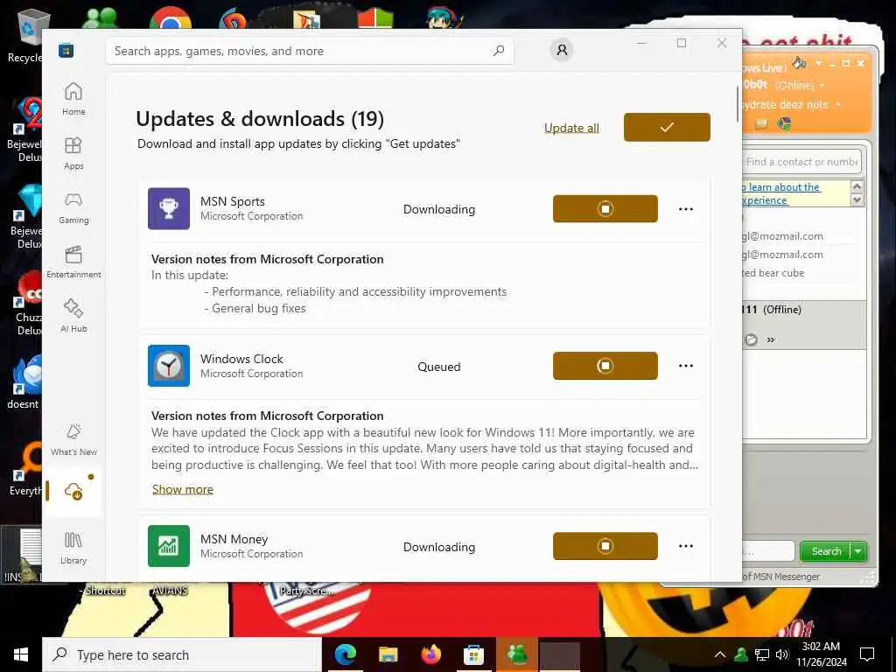
Task: Click the Windows Clock app title
Action: (x=241, y=359)
